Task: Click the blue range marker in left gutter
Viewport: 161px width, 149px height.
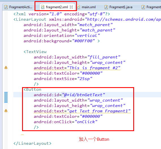Action: [6, 97]
